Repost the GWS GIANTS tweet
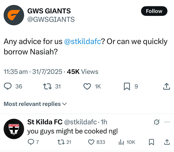This screenshot has height=152, width=174. tap(47, 86)
